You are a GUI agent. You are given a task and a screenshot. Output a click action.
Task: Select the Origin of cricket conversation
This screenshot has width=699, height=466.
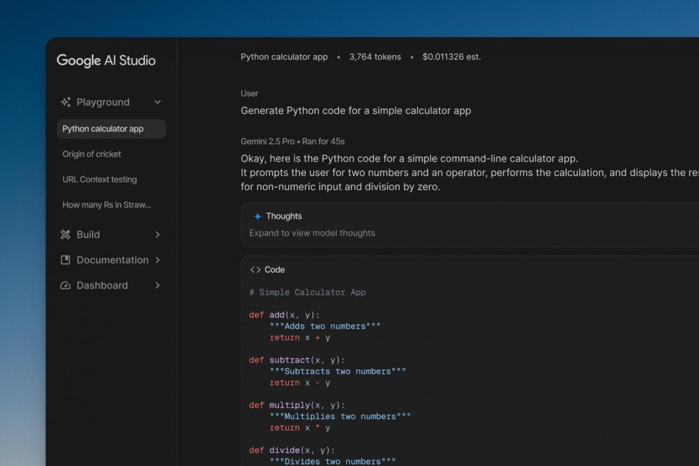pyautogui.click(x=91, y=154)
